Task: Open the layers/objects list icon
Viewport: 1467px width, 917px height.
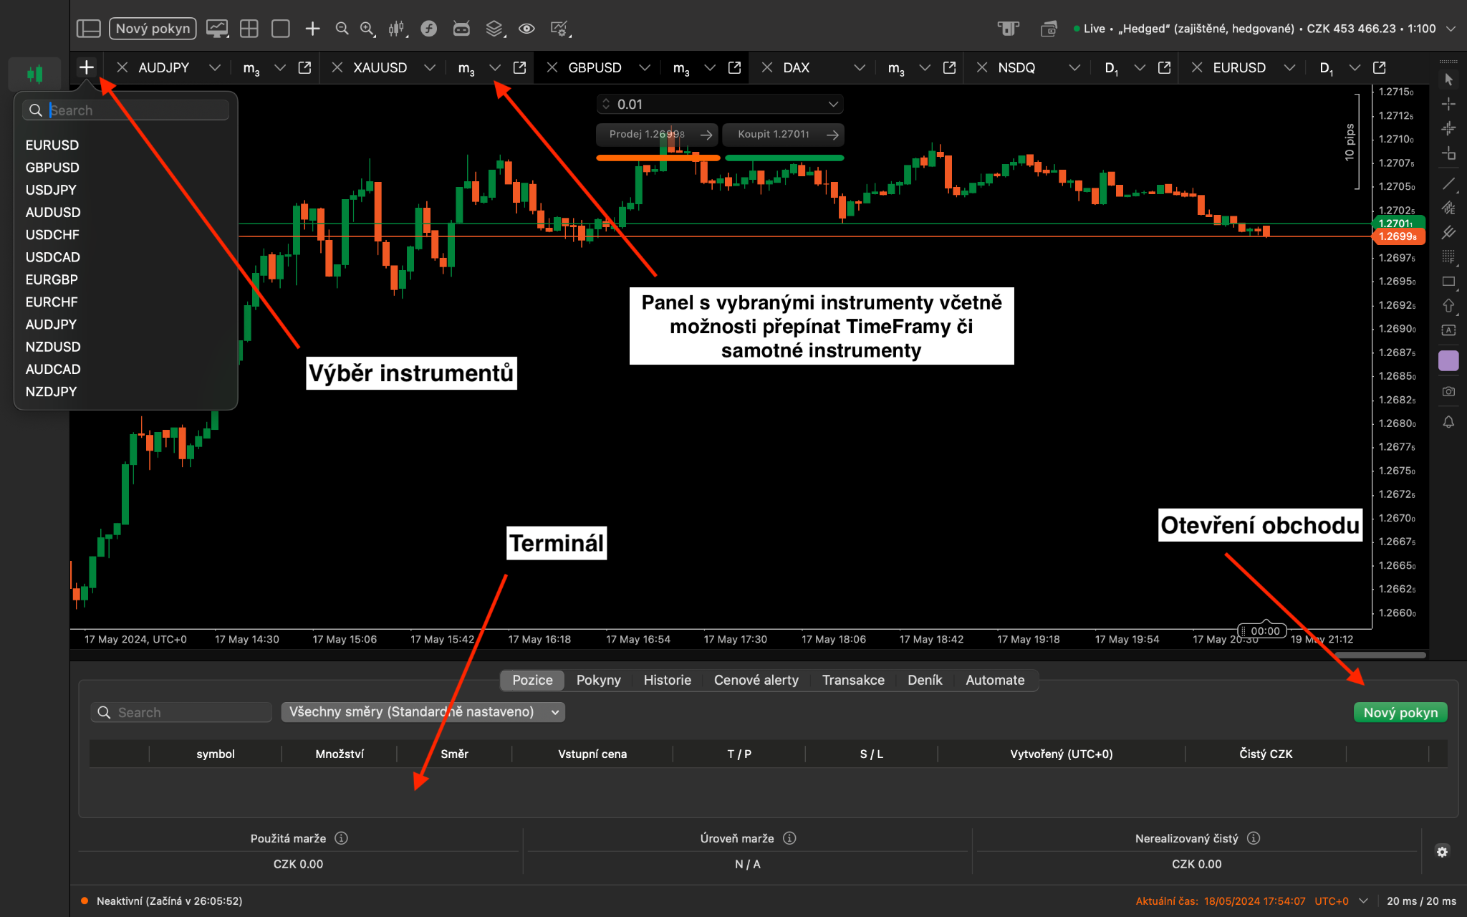Action: (494, 29)
